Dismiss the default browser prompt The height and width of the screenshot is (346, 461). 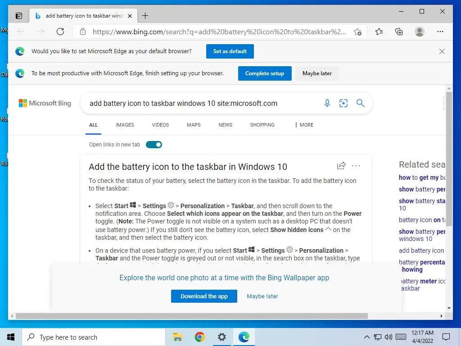442,51
